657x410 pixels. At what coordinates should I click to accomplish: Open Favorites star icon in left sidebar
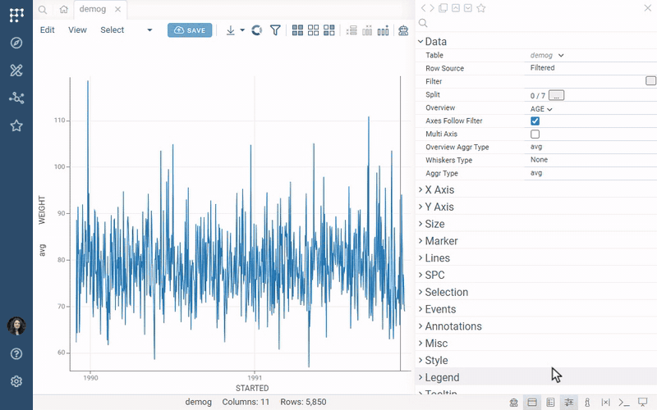16,125
